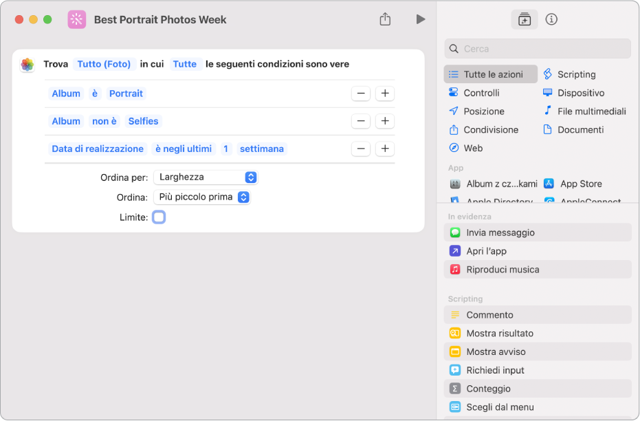Open the Ordina per Larghezza dropdown

206,177
